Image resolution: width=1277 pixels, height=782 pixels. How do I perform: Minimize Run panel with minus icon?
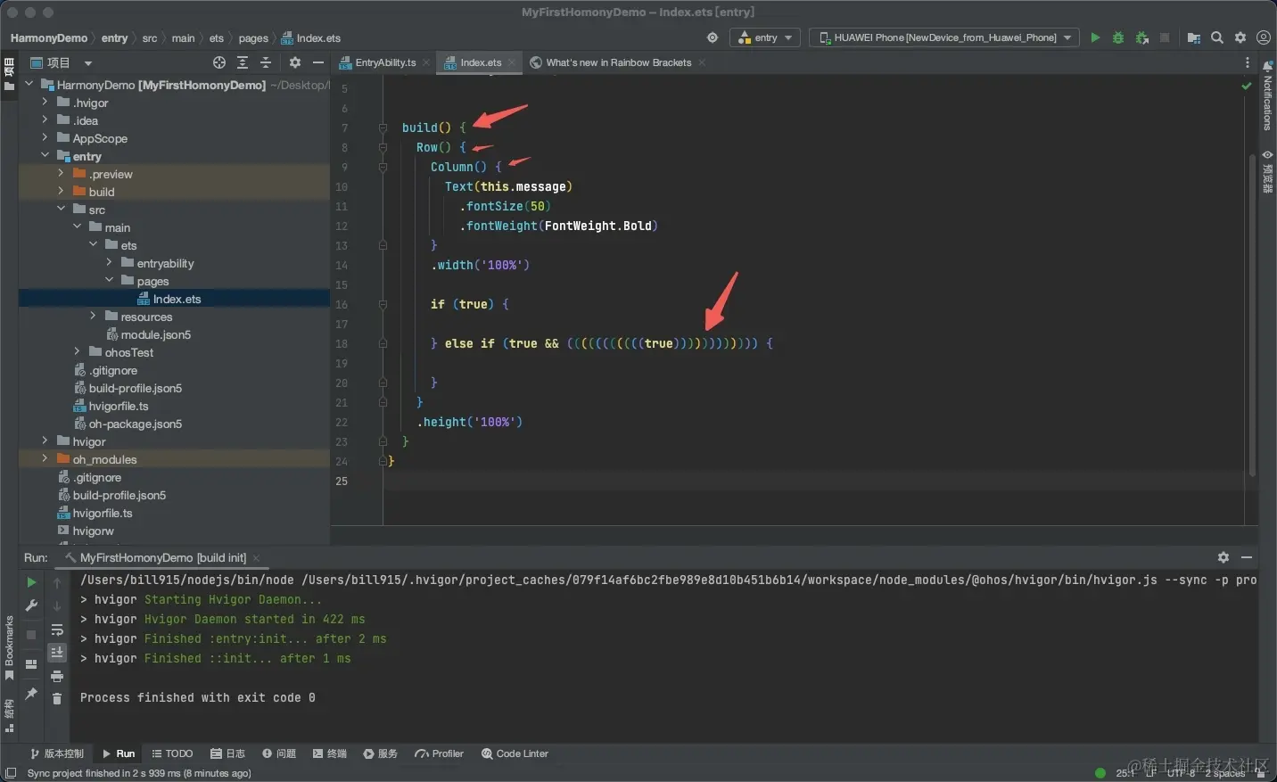1247,557
